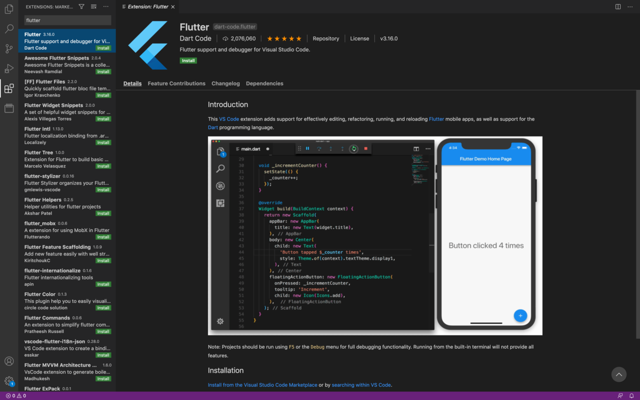Install Flutter from the sidebar list

pyautogui.click(x=103, y=48)
